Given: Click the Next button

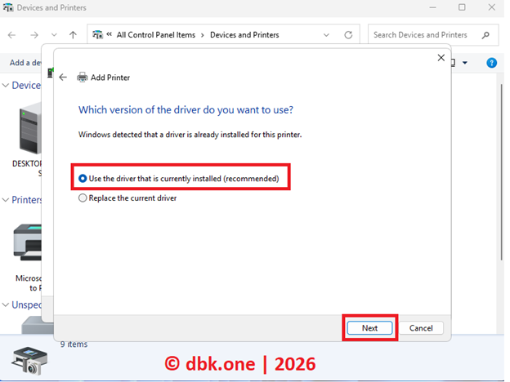Looking at the screenshot, I should (369, 327).
